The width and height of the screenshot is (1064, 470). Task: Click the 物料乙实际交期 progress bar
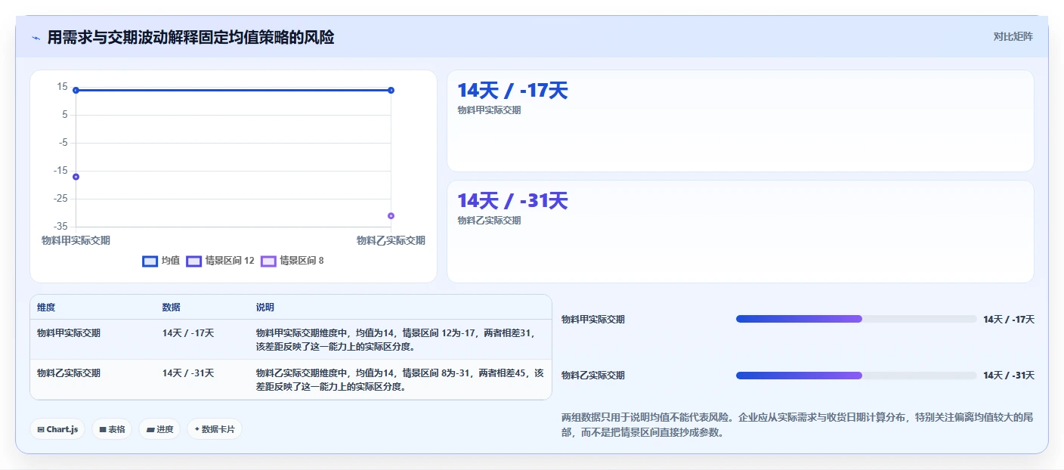tap(856, 375)
